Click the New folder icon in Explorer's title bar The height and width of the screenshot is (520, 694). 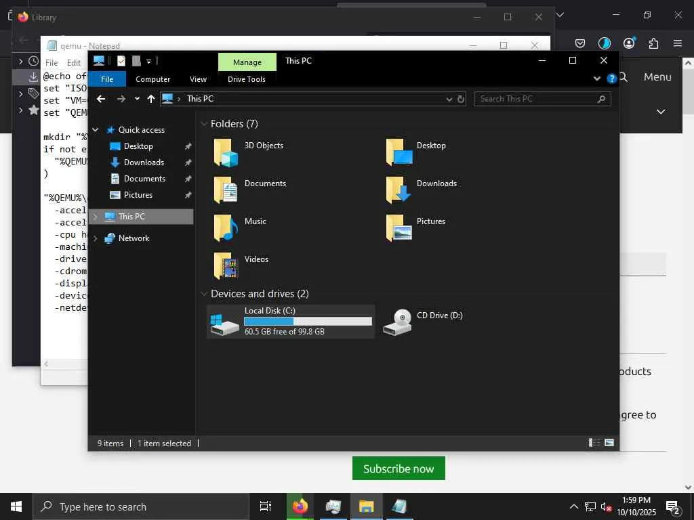tap(136, 60)
